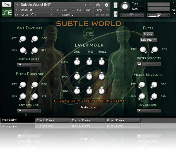Open the instrument info icon
The image size is (176, 151).
106,5
